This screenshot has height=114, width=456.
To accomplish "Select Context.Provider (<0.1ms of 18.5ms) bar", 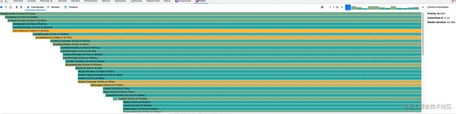I will click(243, 61).
